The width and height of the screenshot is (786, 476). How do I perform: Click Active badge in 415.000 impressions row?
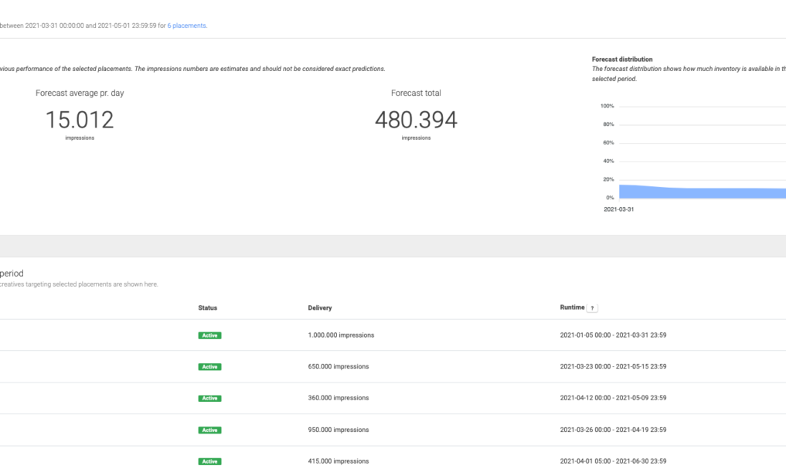coord(209,461)
